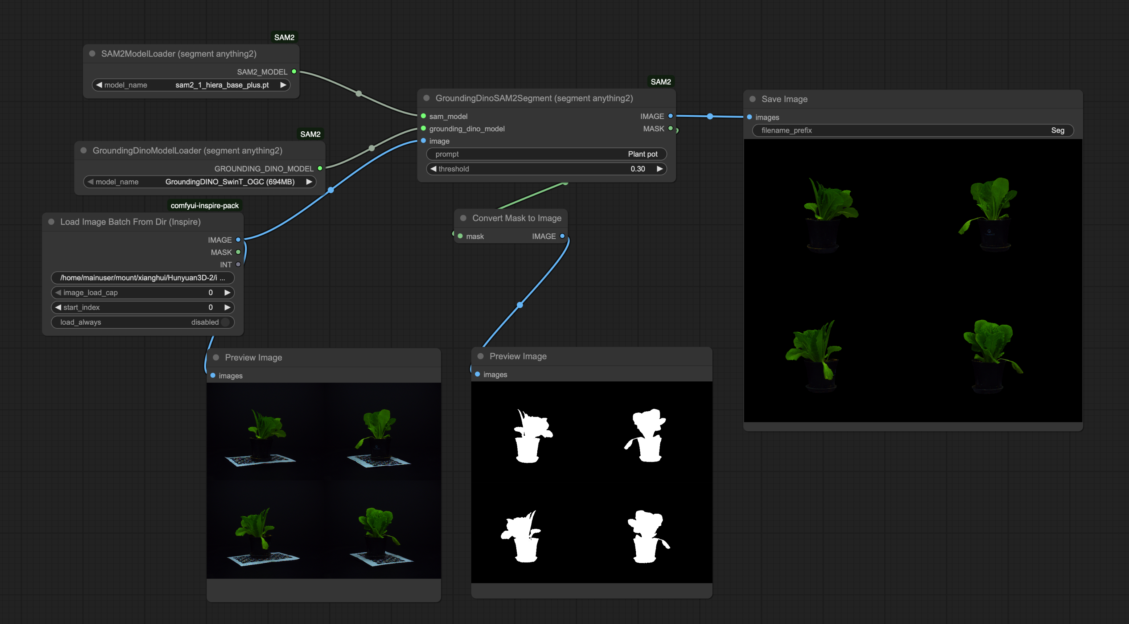This screenshot has width=1129, height=624.
Task: Click SAM2 badge above GroundingDinoSAM2Segment node
Action: click(x=661, y=82)
